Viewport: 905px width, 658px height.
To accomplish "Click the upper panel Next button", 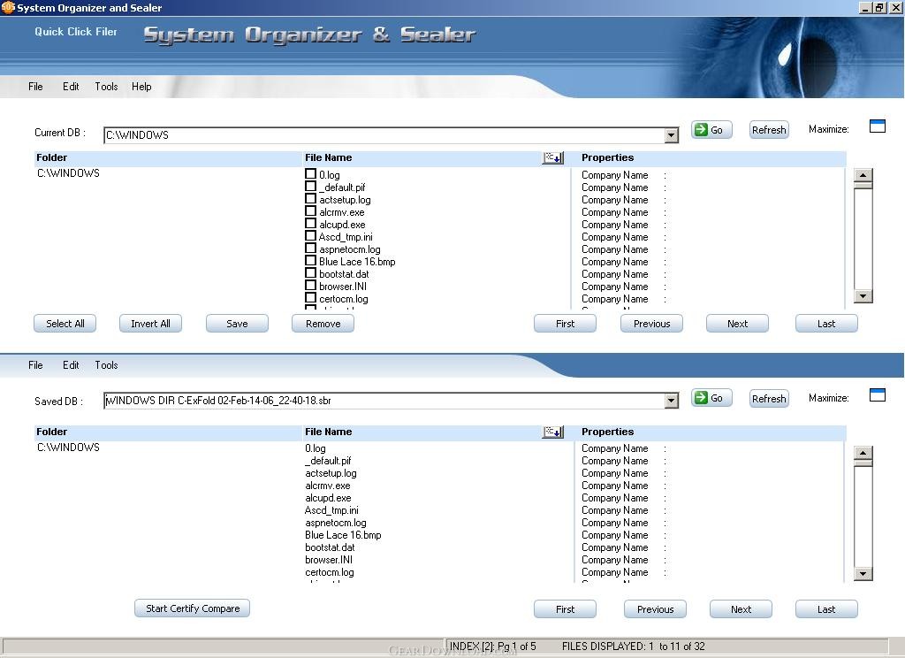I will 738,324.
